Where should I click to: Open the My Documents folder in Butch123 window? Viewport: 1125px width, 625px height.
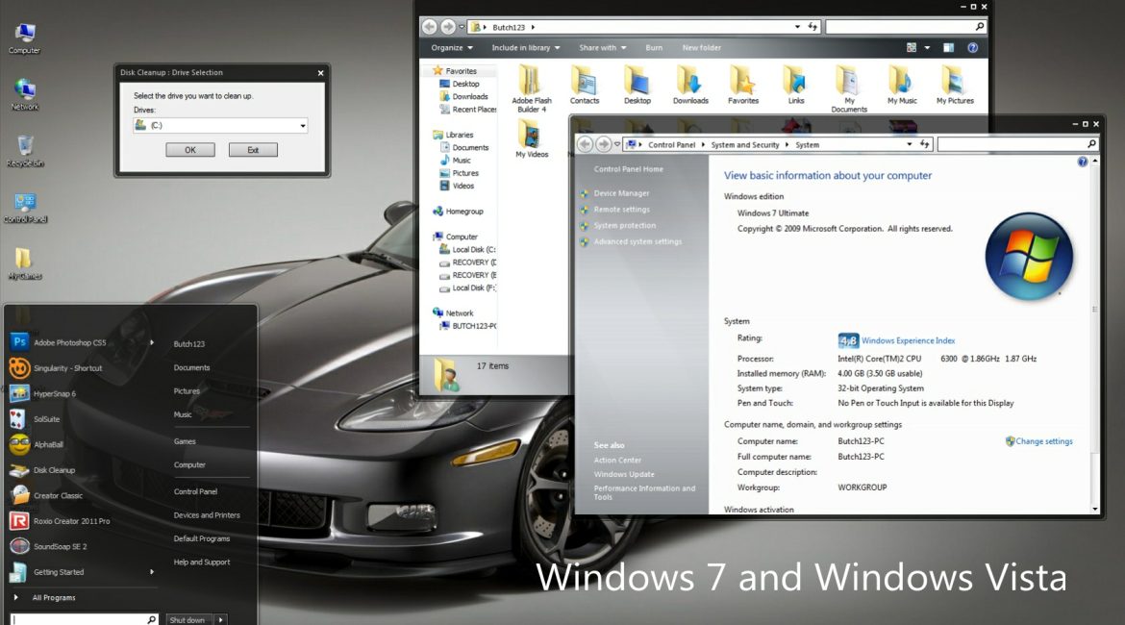(849, 88)
